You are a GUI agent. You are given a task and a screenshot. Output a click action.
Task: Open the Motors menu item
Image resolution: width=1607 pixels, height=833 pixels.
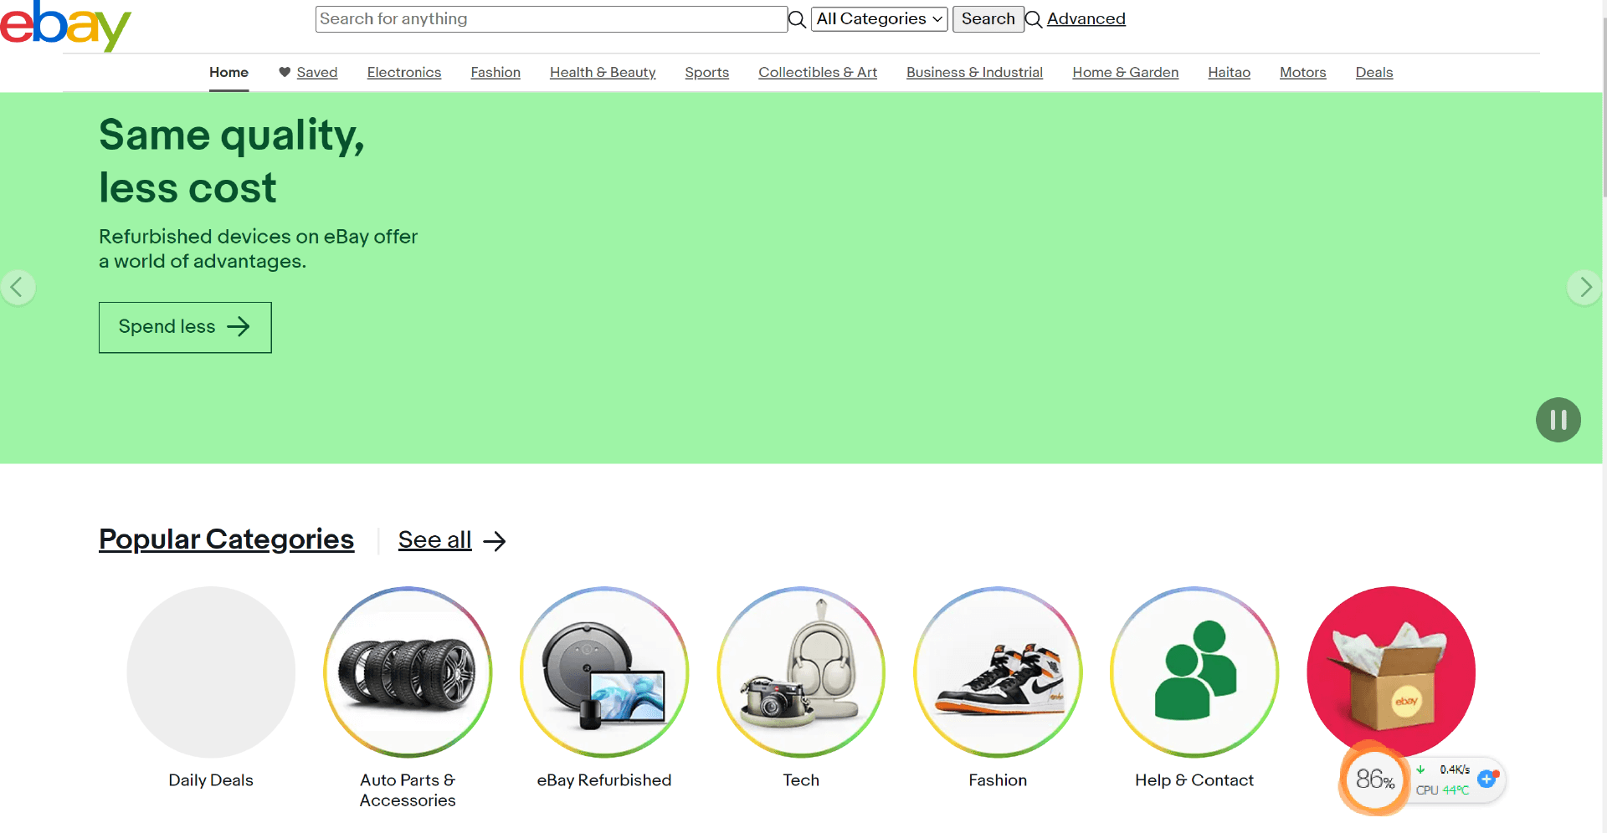pyautogui.click(x=1303, y=72)
